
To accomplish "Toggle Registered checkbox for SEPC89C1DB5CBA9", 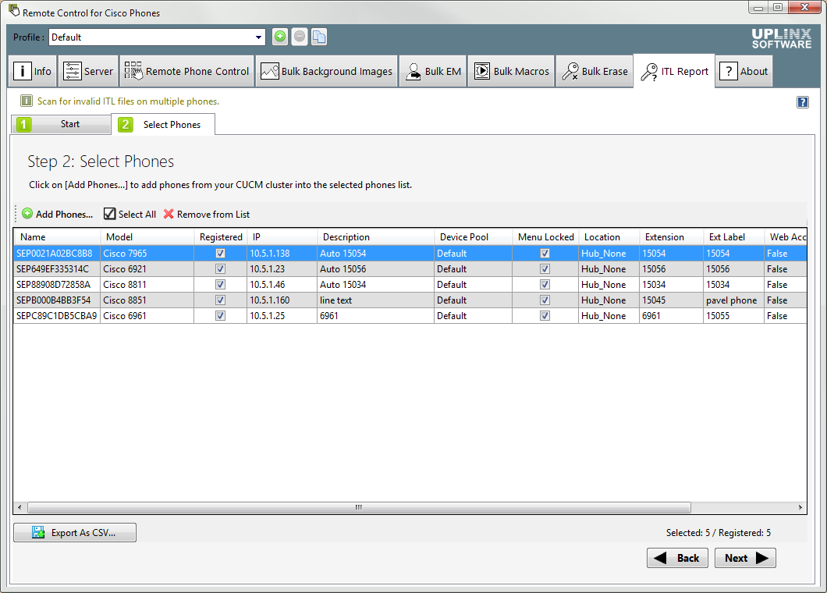I will [221, 315].
